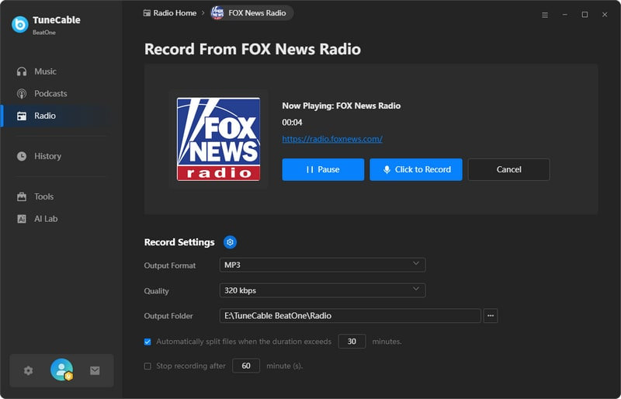This screenshot has height=399, width=621.
Task: Pause the radio playback
Action: 323,169
